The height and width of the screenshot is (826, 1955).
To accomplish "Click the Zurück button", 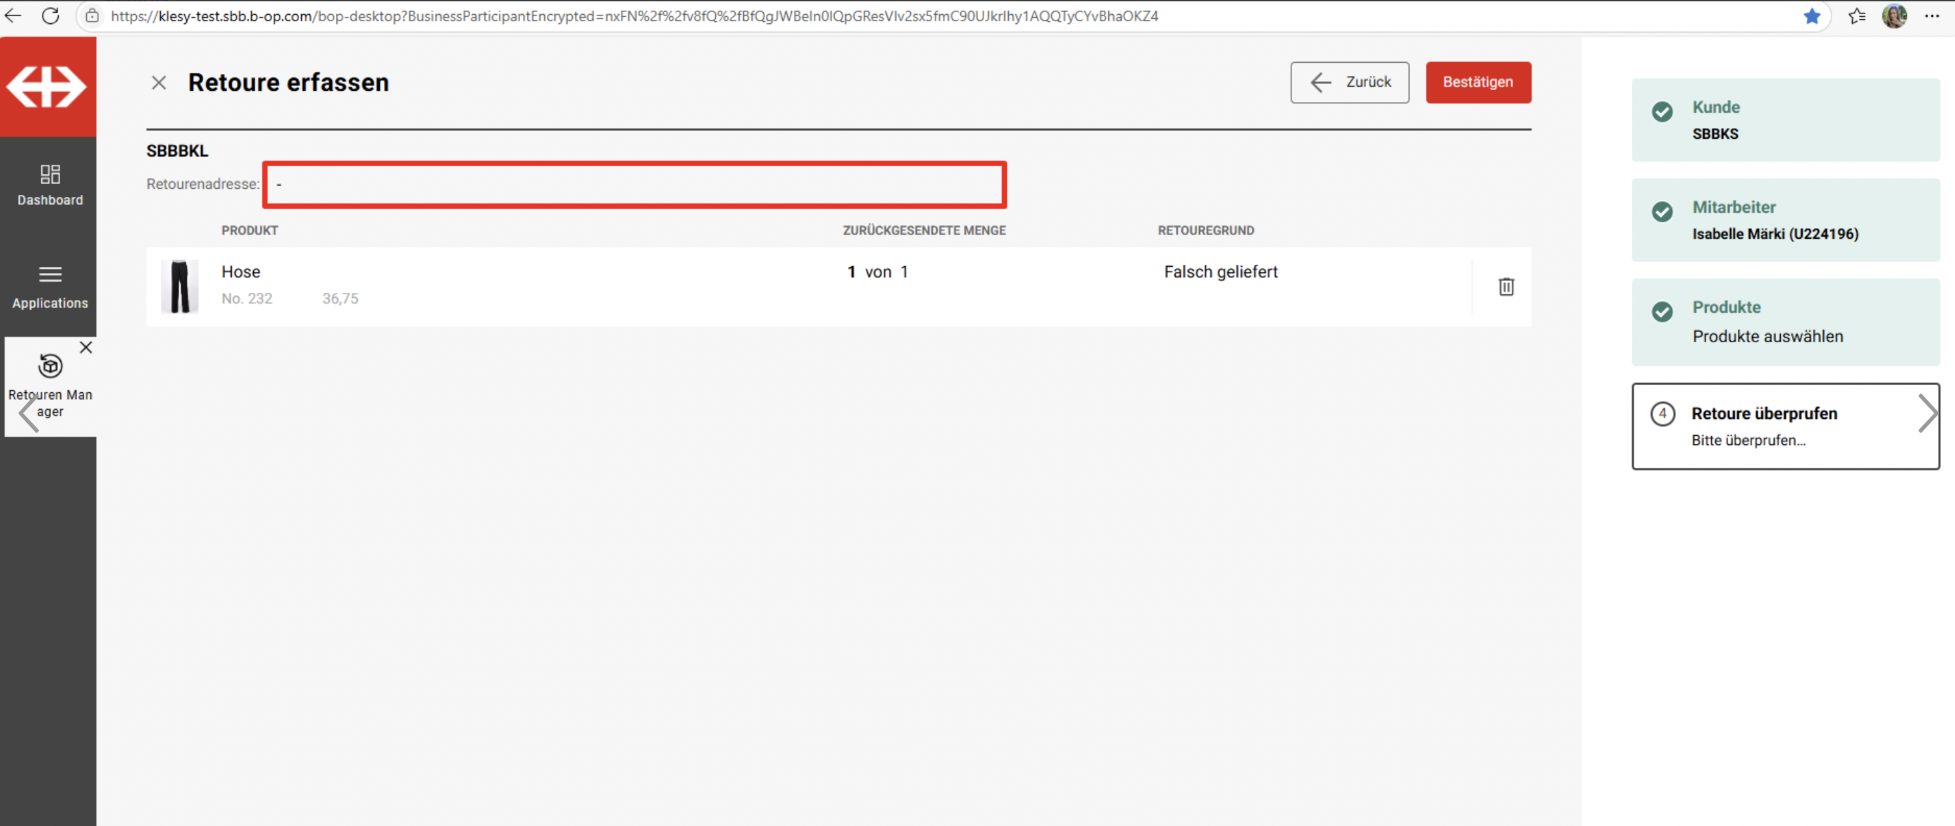I will (1349, 82).
